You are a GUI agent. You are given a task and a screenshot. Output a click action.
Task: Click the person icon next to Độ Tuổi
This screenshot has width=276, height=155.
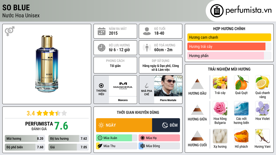[x=147, y=31]
